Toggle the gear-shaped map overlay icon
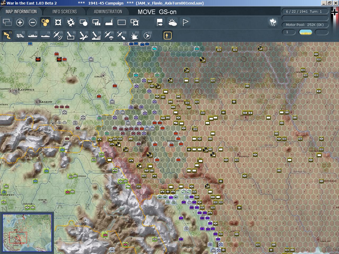Screen dimensions: 339x254 click(71, 22)
